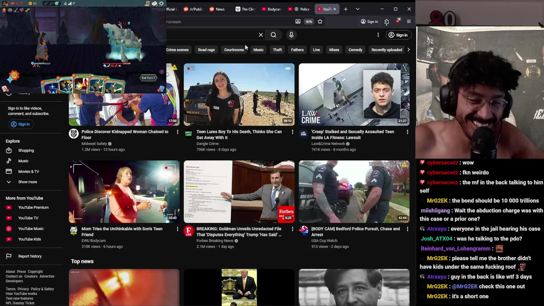Image resolution: width=544 pixels, height=306 pixels.
Task: Open options menu for Mom Tries the Unthinkable
Action: tap(177, 229)
